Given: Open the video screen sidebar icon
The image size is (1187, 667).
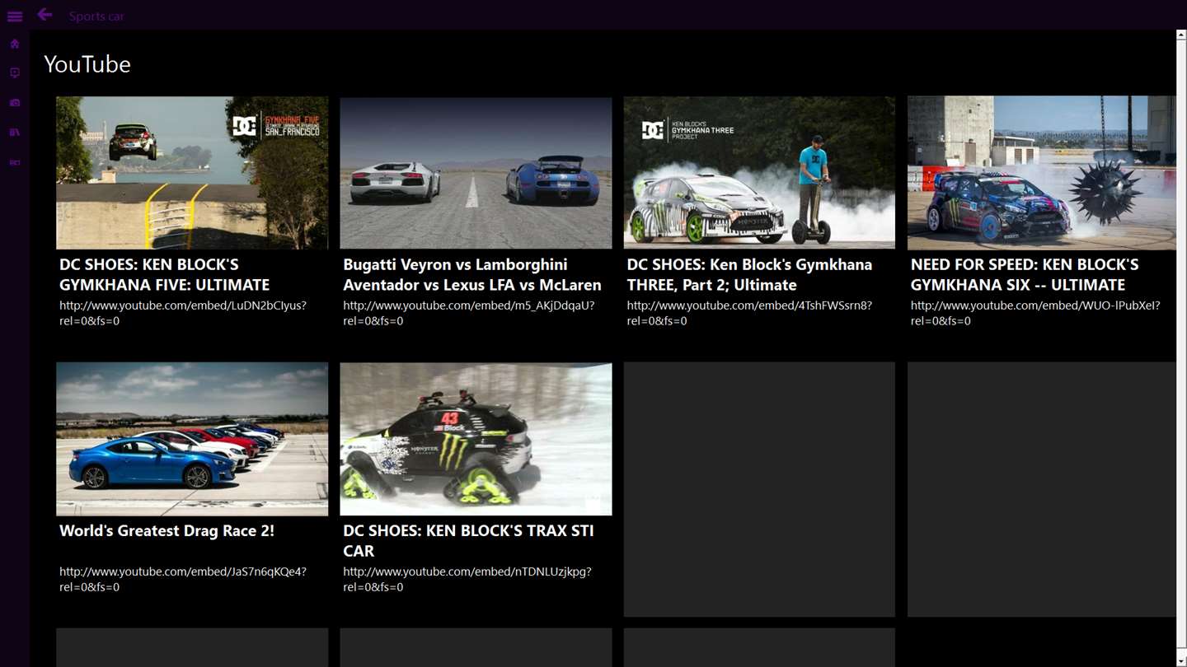Looking at the screenshot, I should (15, 73).
